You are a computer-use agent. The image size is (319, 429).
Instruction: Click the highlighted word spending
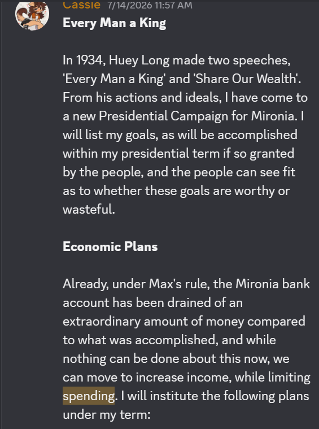(x=89, y=396)
